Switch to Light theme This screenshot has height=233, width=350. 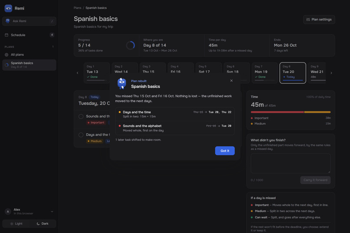tap(16, 223)
